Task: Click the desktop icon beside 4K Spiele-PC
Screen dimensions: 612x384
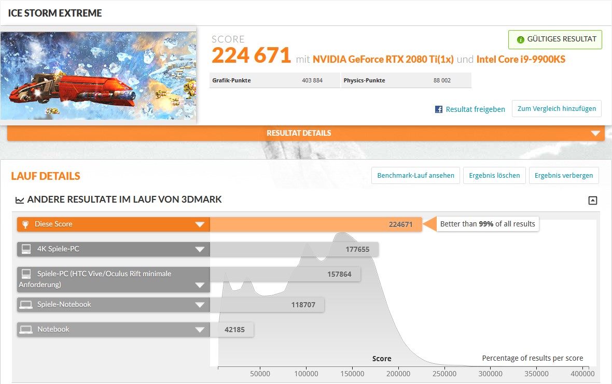Action: [25, 249]
